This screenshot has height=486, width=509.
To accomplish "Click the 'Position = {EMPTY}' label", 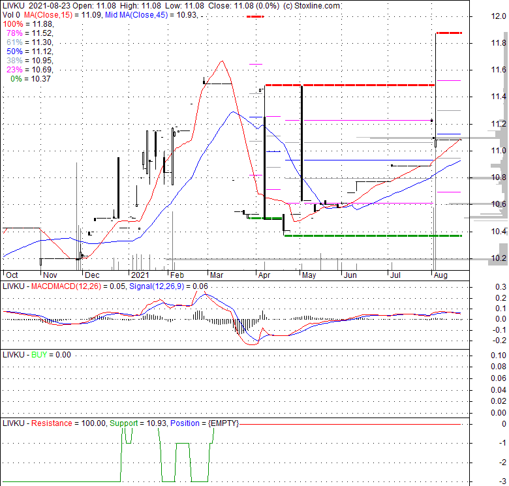I will pyautogui.click(x=204, y=423).
